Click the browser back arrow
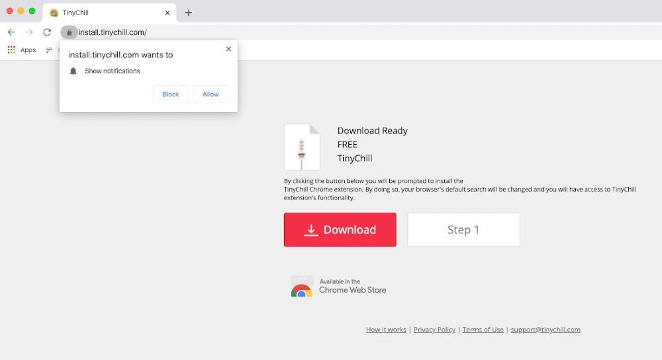The width and height of the screenshot is (662, 360). (x=11, y=32)
